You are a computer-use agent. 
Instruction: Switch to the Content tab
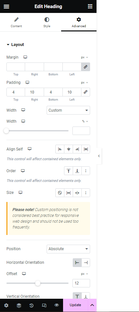click(x=16, y=22)
